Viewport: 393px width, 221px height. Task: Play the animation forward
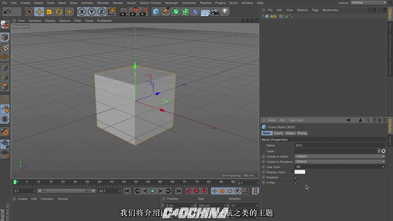(x=152, y=191)
